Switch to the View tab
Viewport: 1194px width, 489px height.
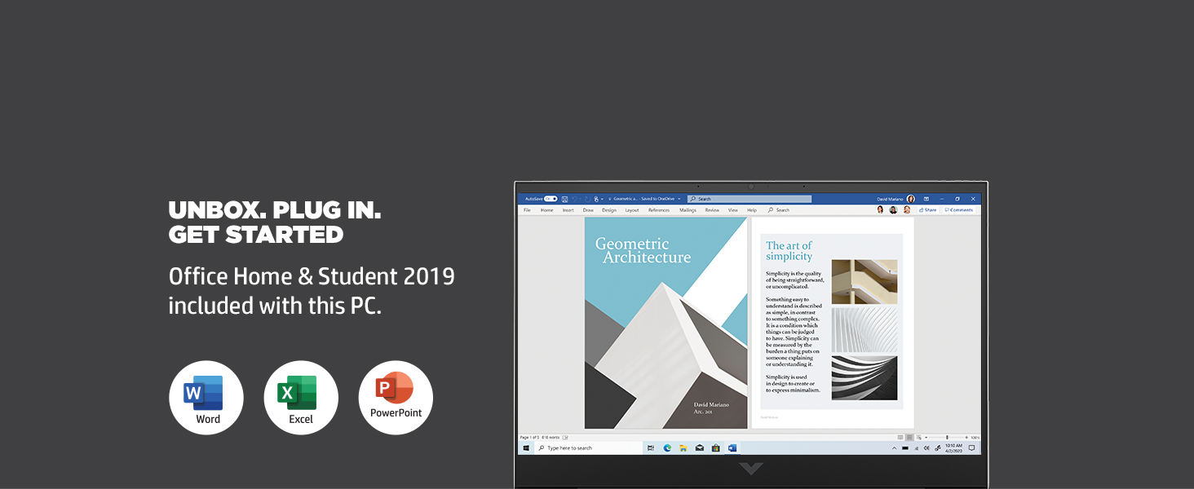click(733, 210)
